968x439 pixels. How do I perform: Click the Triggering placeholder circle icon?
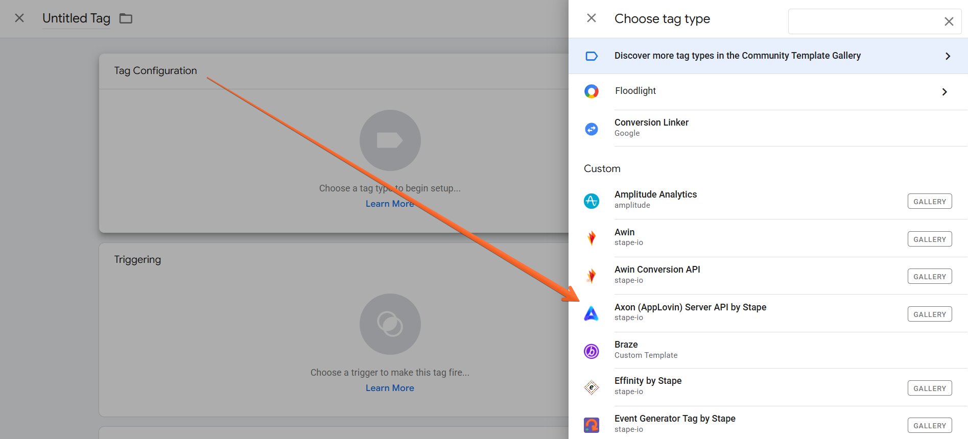point(390,324)
